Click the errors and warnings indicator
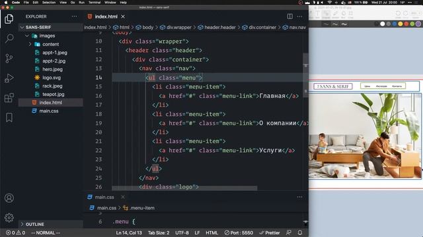423x237 pixels. (15, 232)
